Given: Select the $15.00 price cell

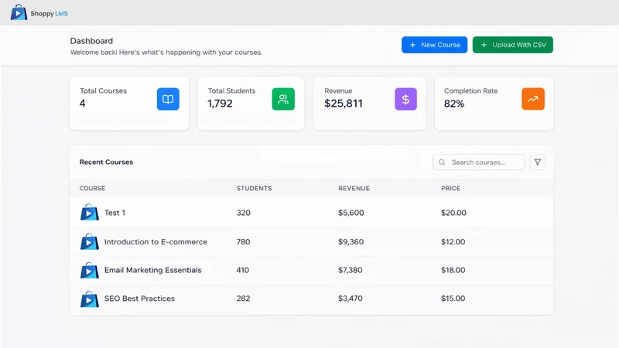Looking at the screenshot, I should tap(453, 299).
